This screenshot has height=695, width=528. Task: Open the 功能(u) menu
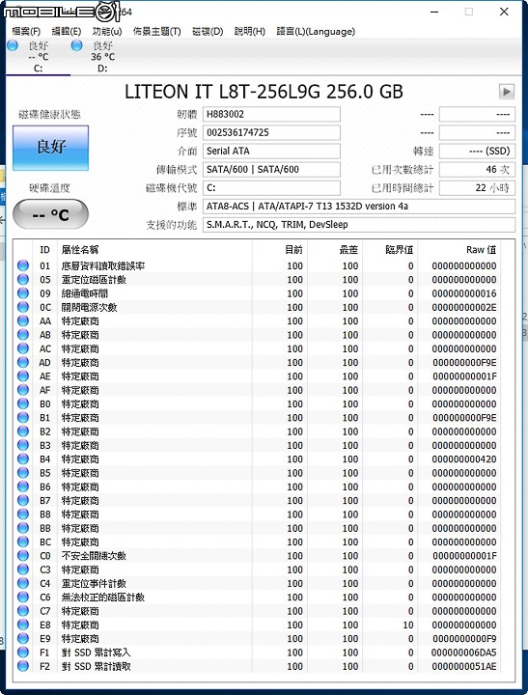[x=107, y=32]
